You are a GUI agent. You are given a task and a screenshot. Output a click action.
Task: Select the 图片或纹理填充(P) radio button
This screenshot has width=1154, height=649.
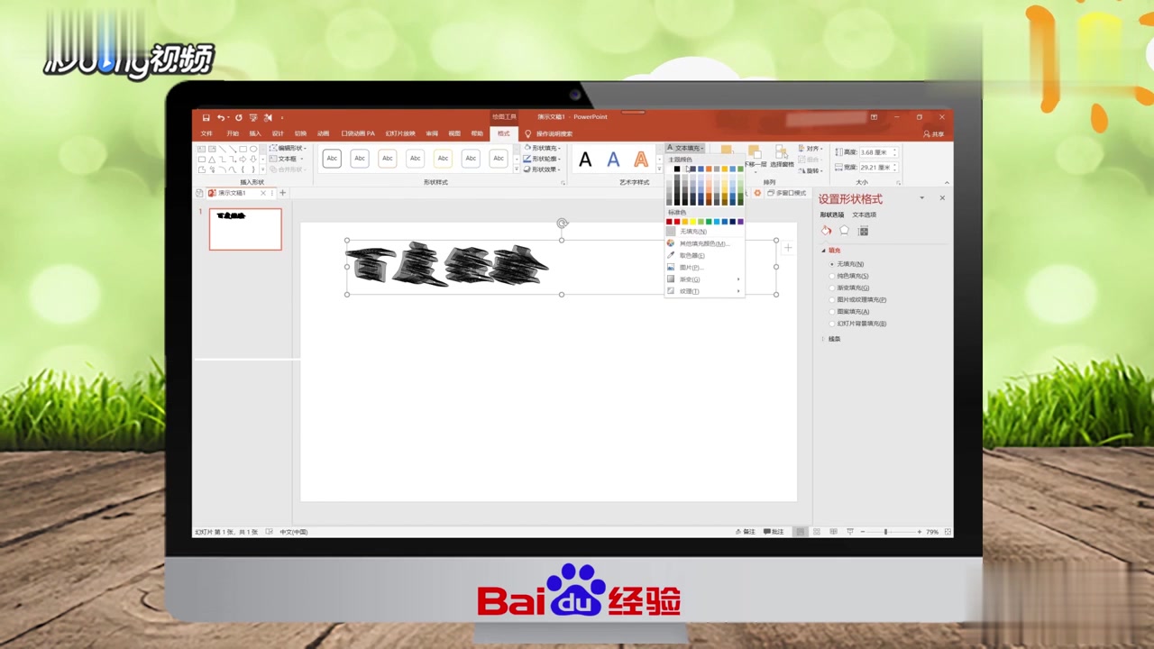tap(831, 299)
